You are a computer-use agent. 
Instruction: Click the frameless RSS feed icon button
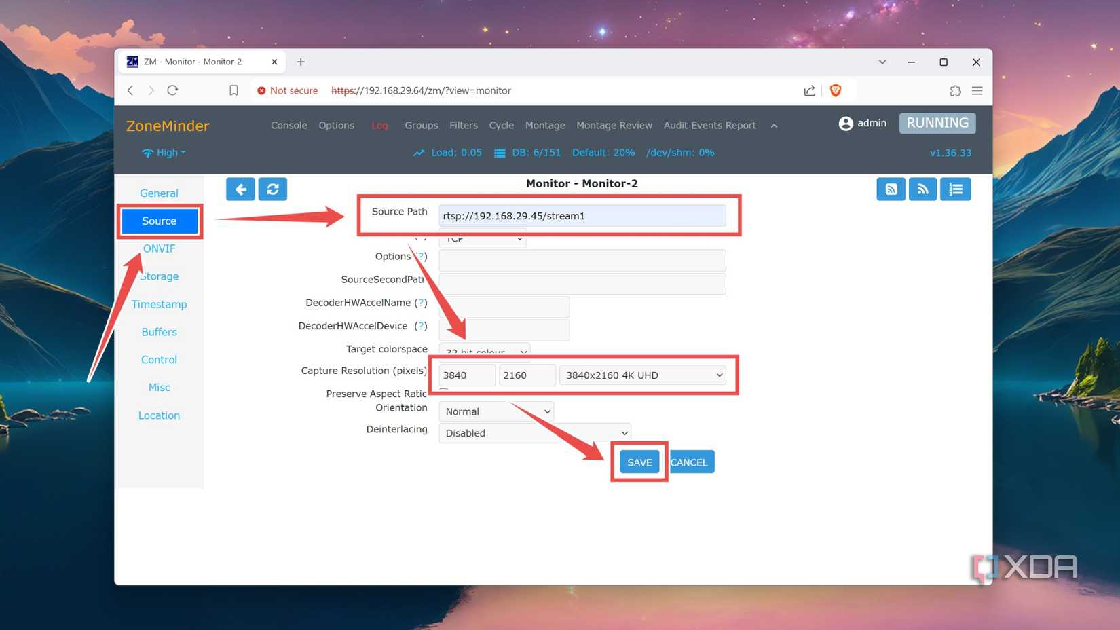[923, 189]
